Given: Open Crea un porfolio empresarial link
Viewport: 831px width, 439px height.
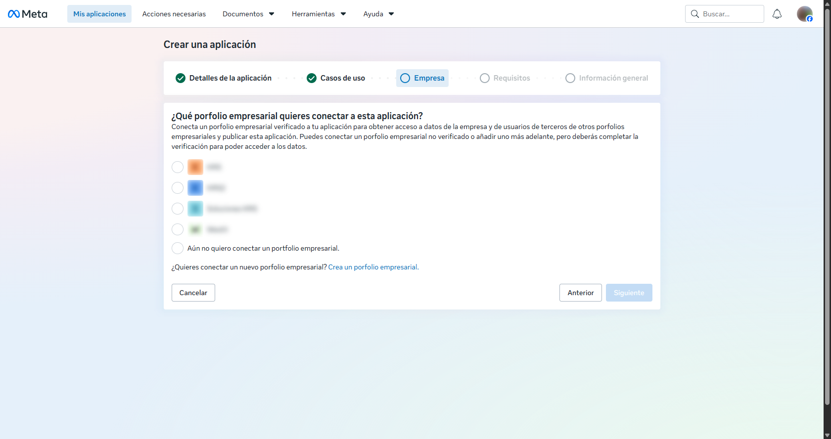Looking at the screenshot, I should [x=373, y=267].
